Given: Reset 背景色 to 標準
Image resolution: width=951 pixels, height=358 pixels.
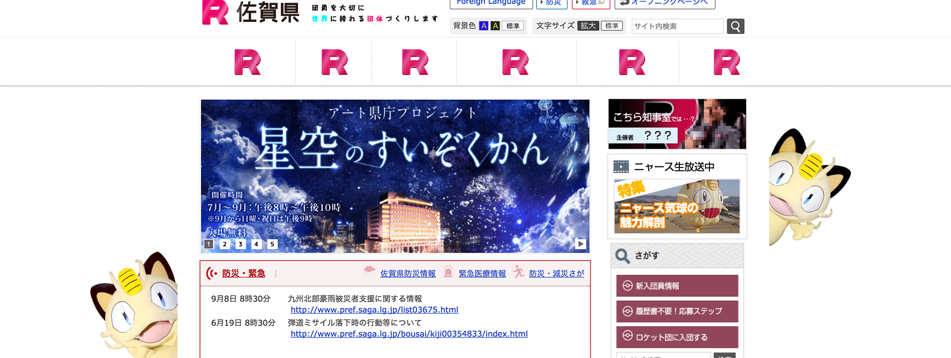Looking at the screenshot, I should (513, 26).
